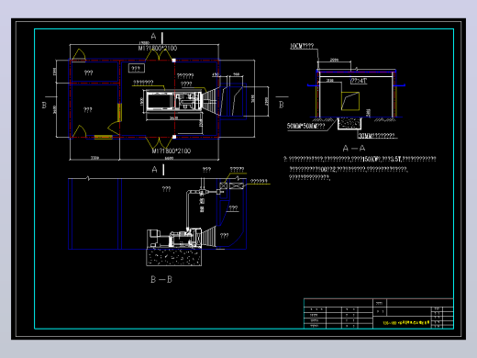
Task: Click the "???>4T" boxed label in section A-A
Action: [x=359, y=81]
